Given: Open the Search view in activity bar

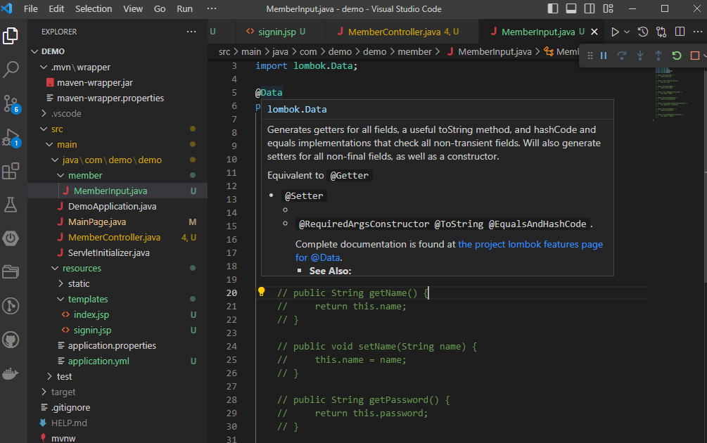Looking at the screenshot, I should pos(11,70).
